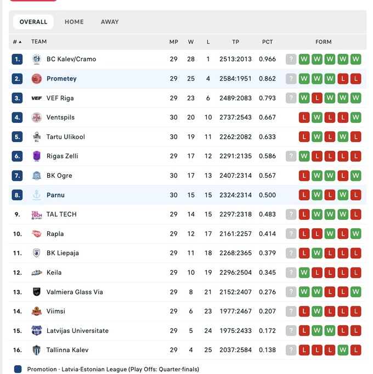Switch to the AWAY standings tab

pos(110,22)
